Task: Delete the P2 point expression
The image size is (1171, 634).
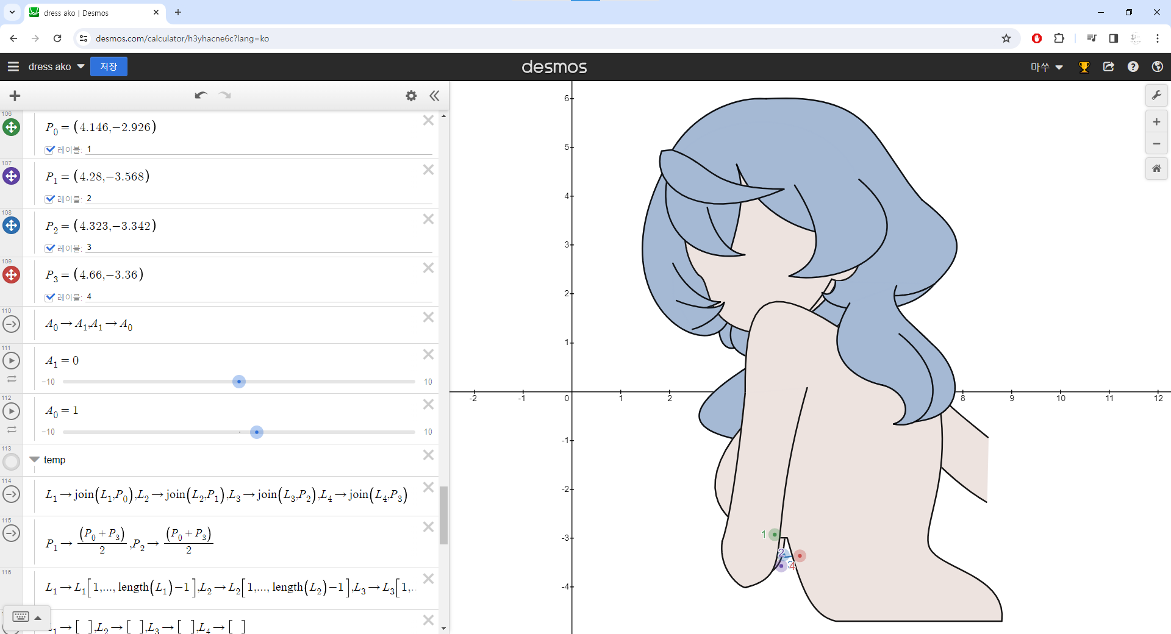Action: click(428, 219)
